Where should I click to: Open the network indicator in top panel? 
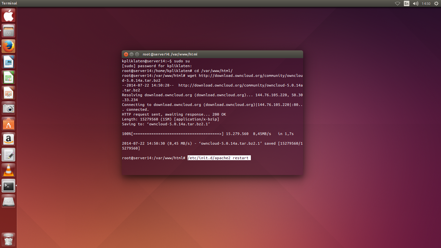click(x=397, y=4)
